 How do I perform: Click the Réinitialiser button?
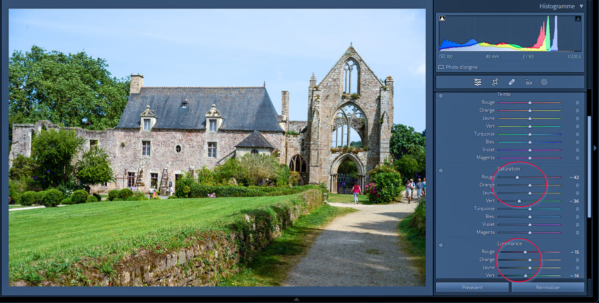click(x=548, y=288)
